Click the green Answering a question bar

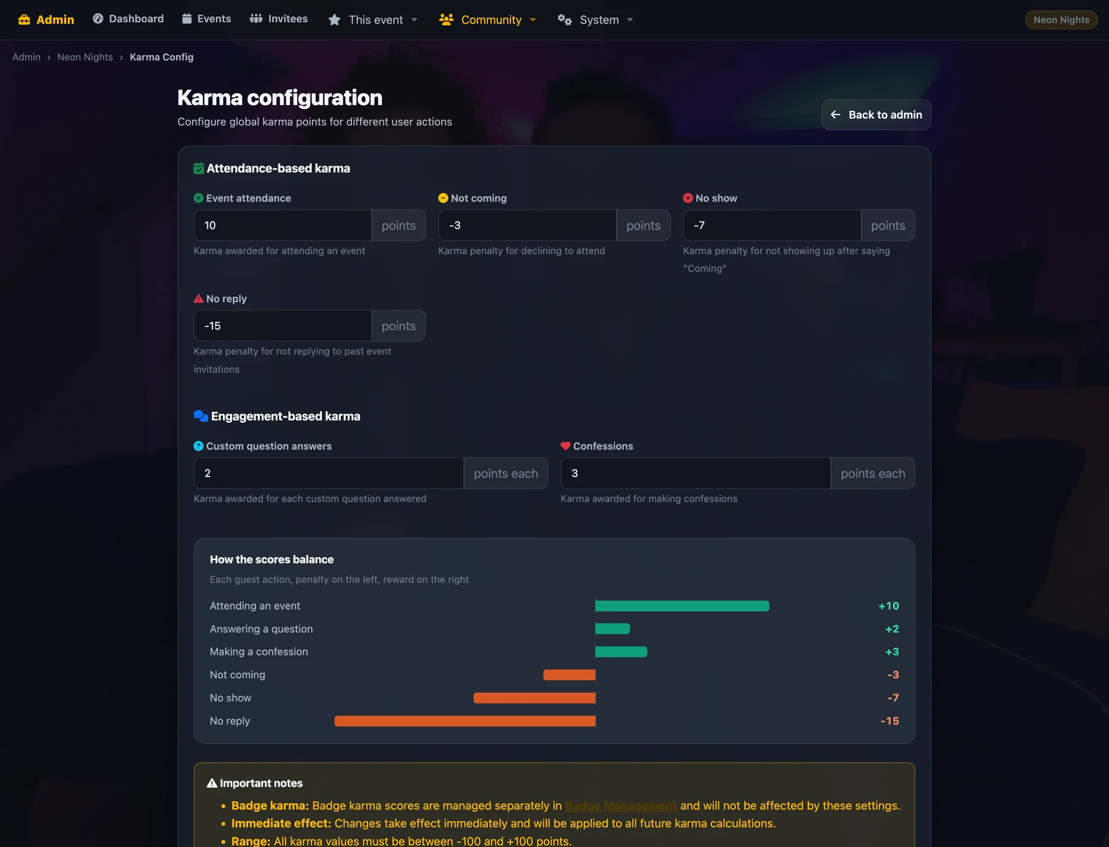coord(612,629)
